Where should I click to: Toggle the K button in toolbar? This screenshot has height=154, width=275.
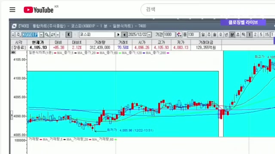point(69,35)
